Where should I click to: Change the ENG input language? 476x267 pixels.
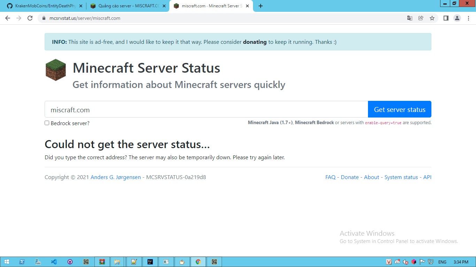click(x=442, y=262)
